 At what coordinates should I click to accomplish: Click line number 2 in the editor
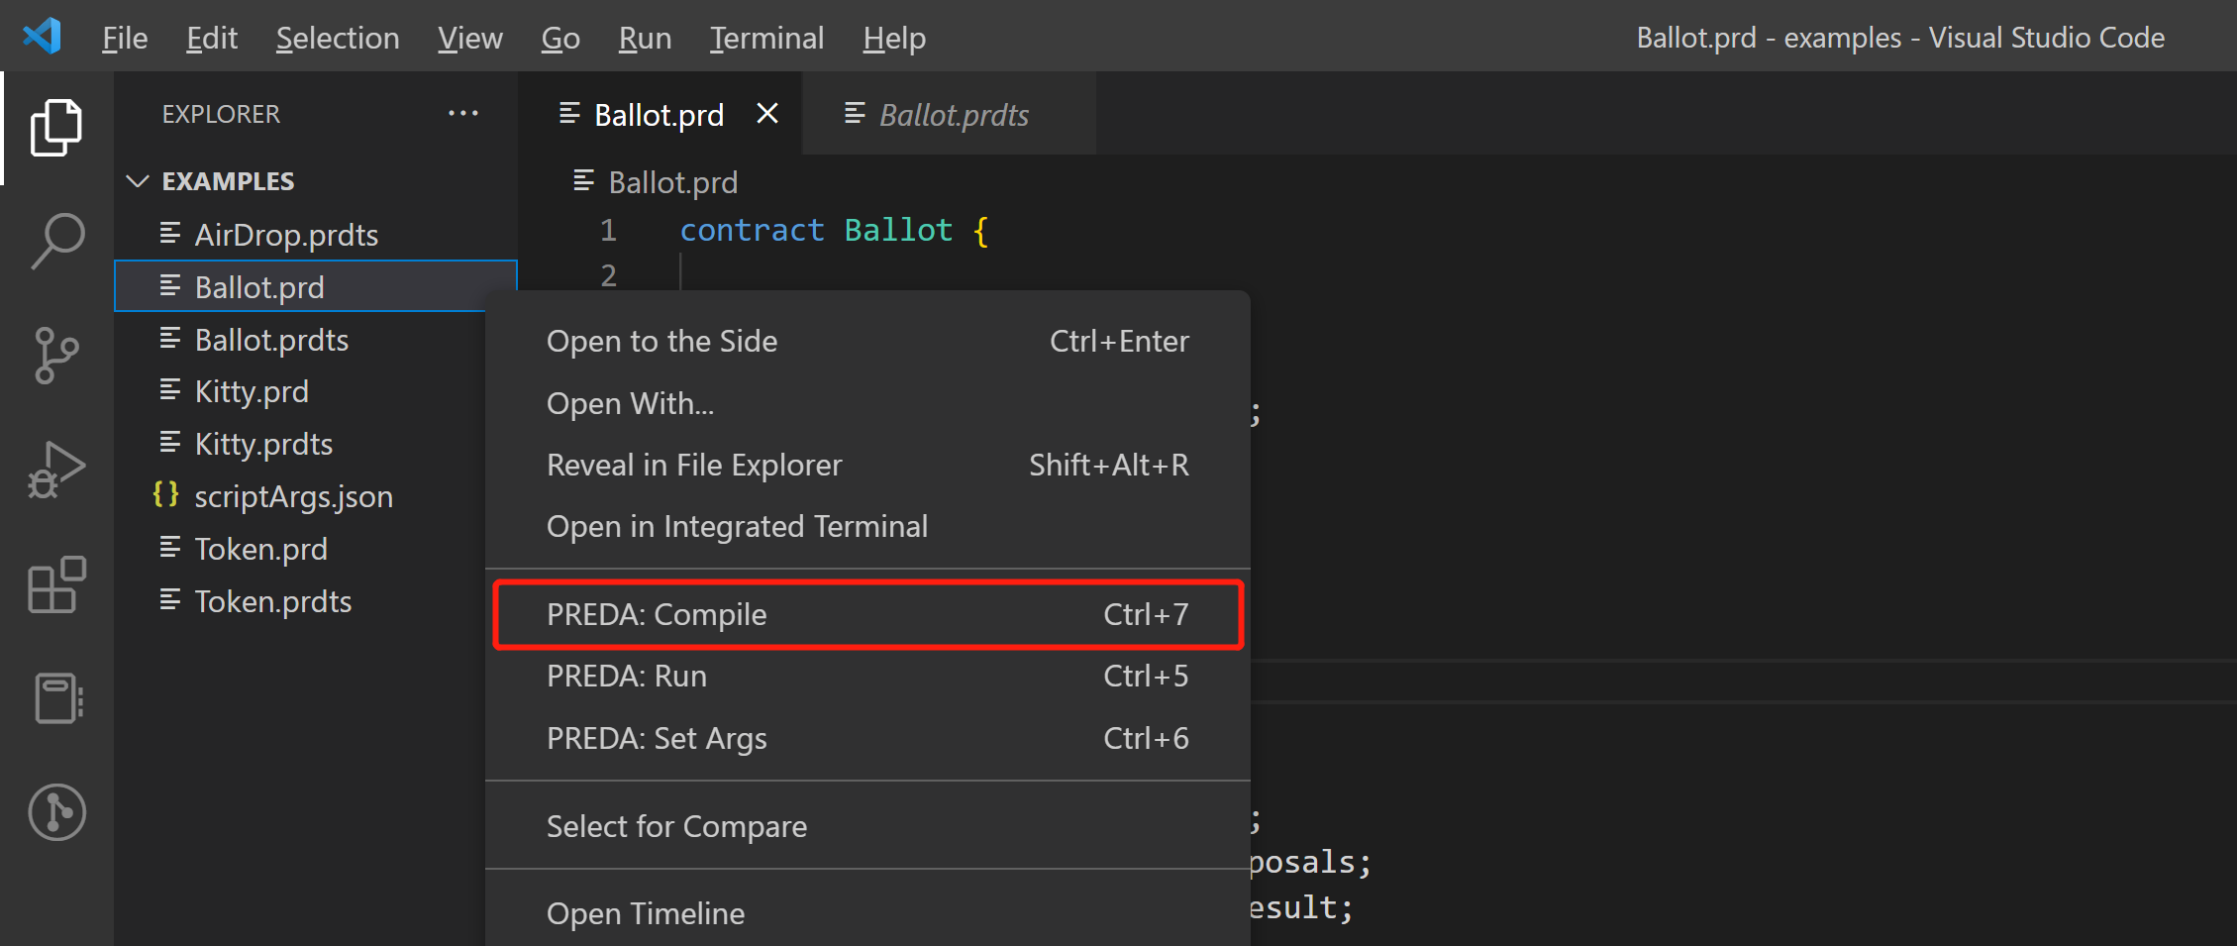point(608,274)
